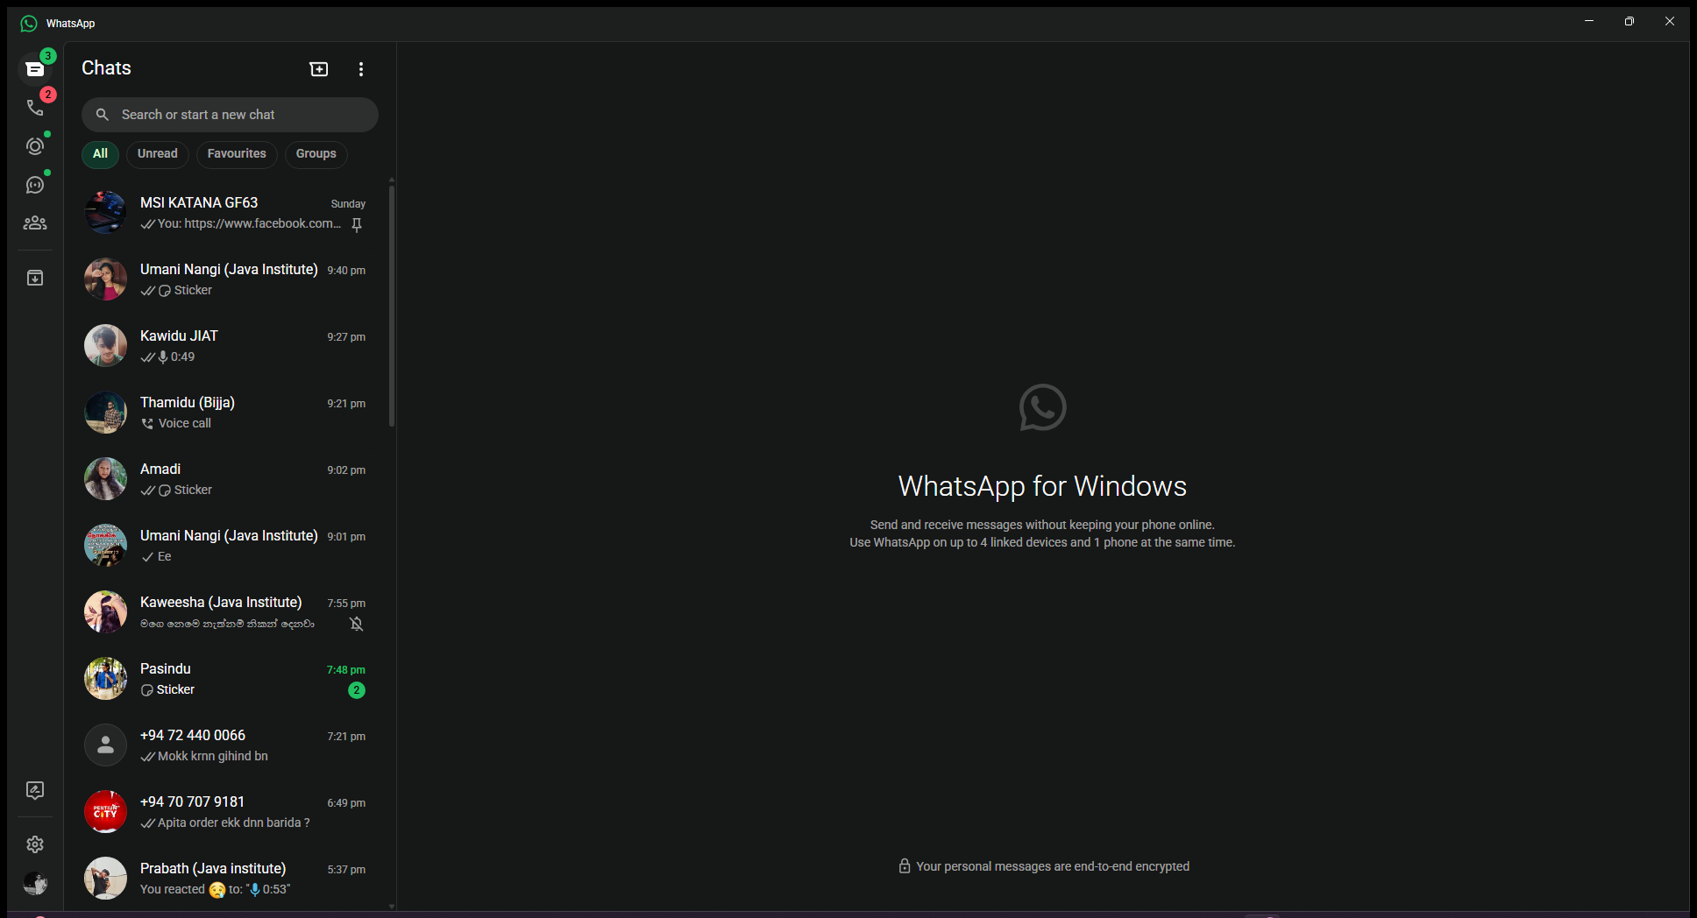Restore down the WhatsApp window

click(x=1630, y=21)
